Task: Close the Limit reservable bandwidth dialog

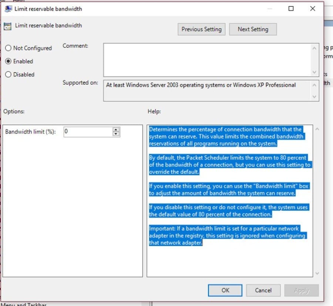Action: pyautogui.click(x=313, y=9)
